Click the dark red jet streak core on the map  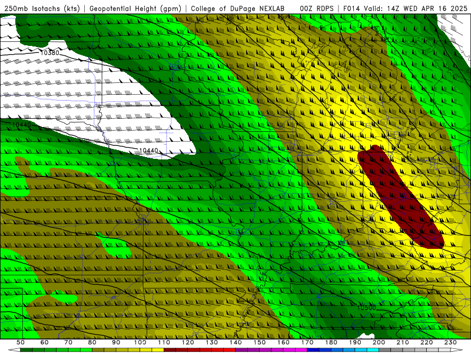(x=402, y=198)
